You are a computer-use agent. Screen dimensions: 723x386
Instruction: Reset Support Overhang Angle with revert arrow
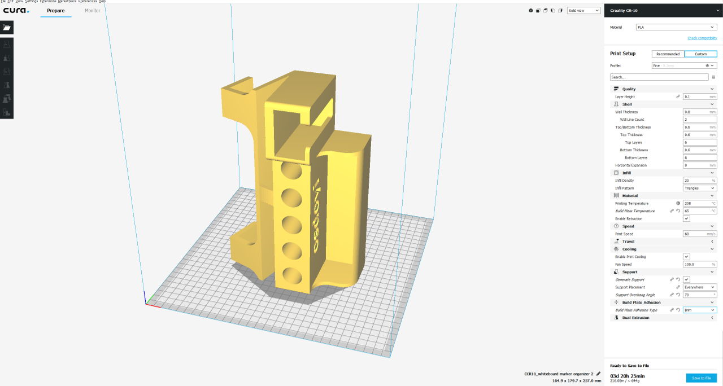[x=678, y=295]
